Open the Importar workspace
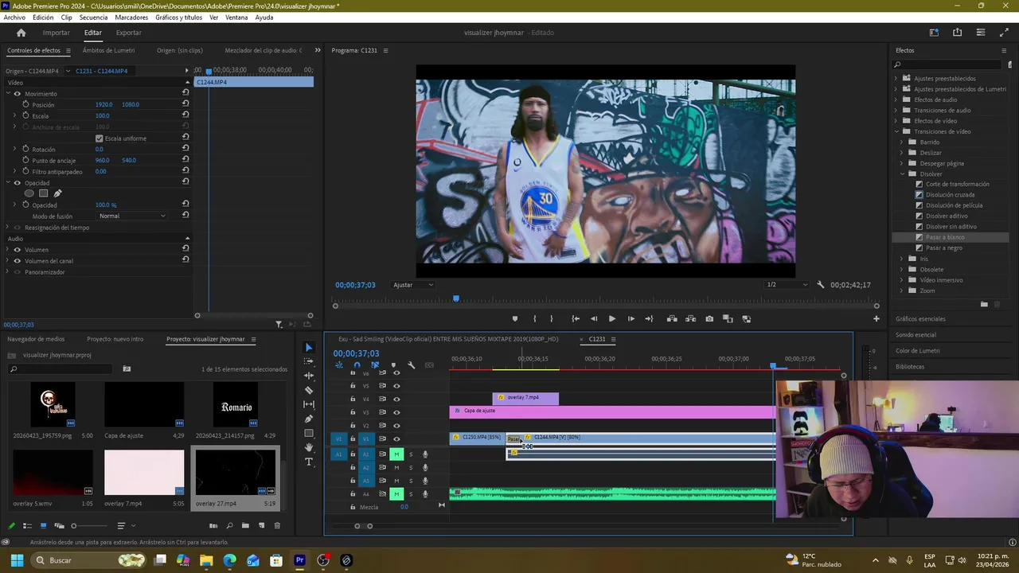The image size is (1019, 573). tap(57, 33)
